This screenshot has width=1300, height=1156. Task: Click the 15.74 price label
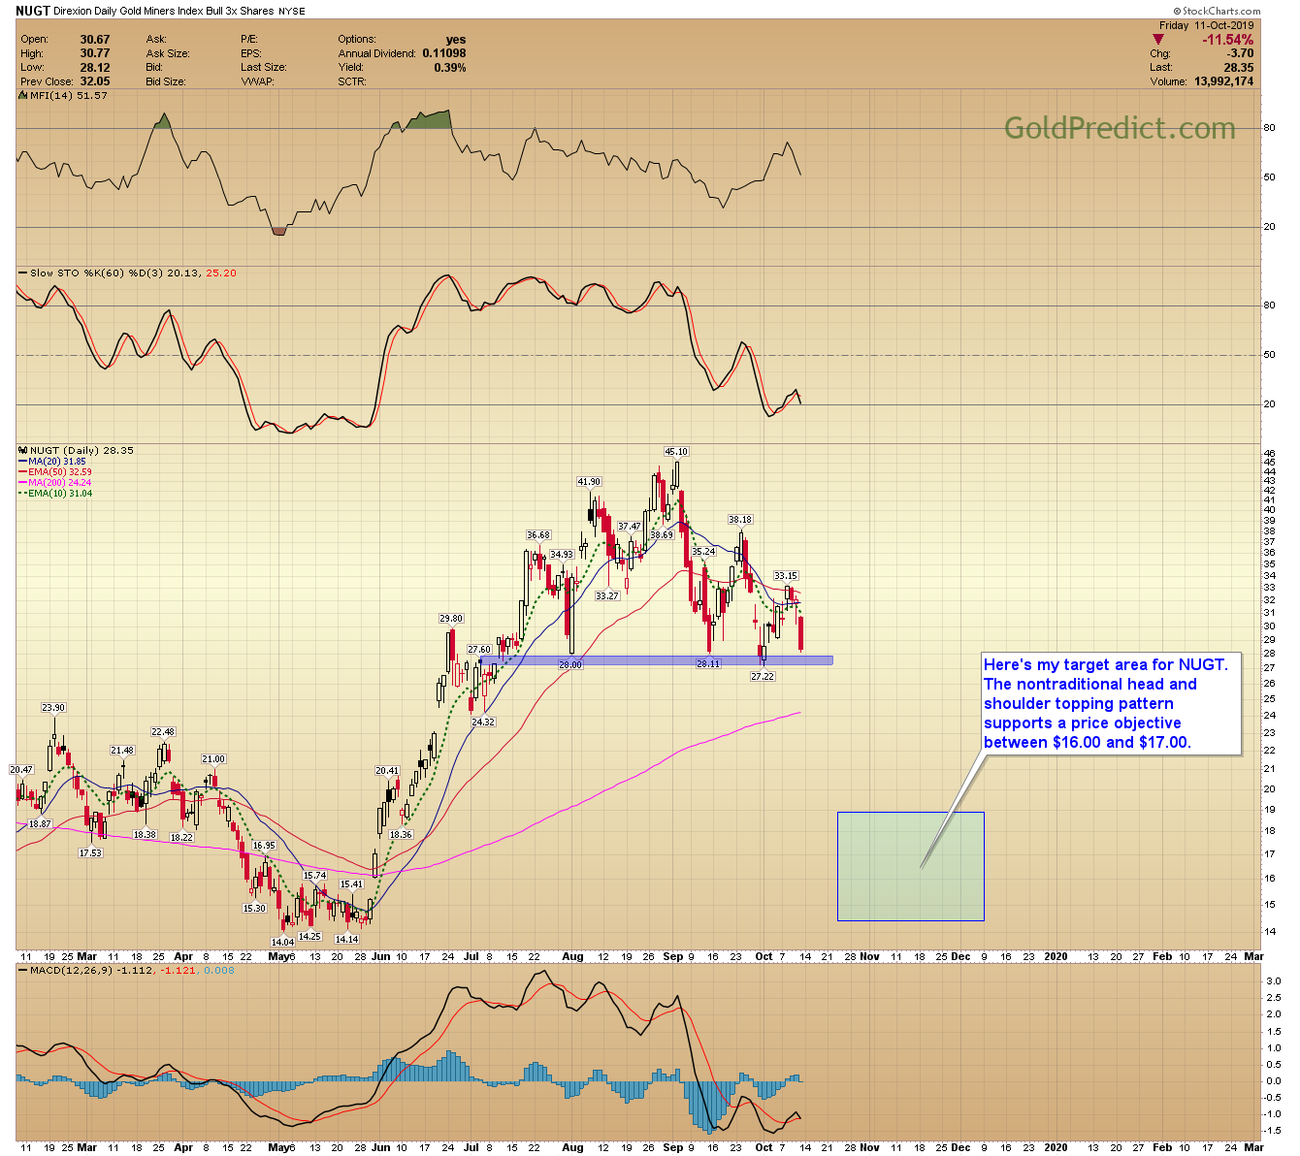[x=314, y=875]
